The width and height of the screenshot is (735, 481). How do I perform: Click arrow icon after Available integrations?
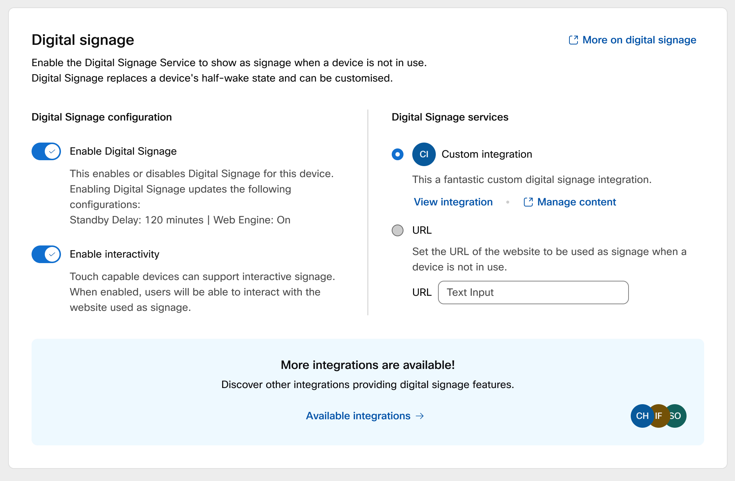[420, 416]
